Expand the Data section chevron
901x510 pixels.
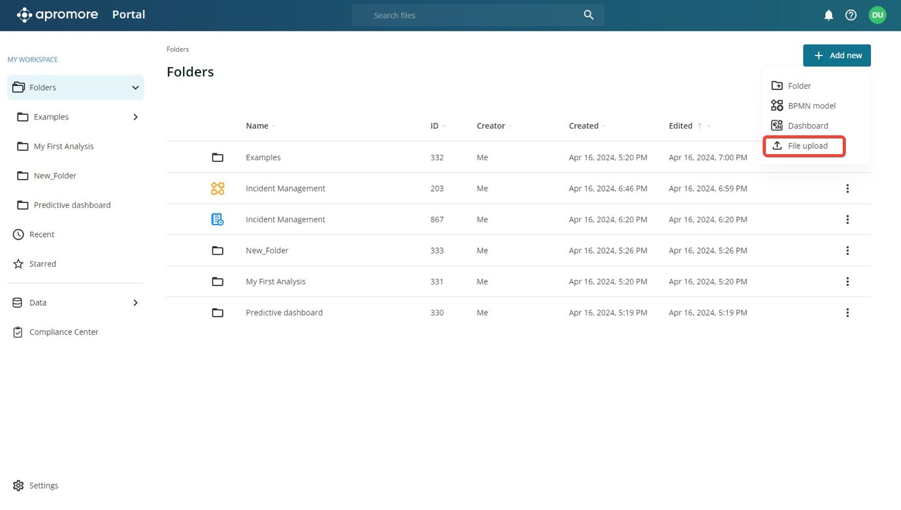click(x=135, y=303)
